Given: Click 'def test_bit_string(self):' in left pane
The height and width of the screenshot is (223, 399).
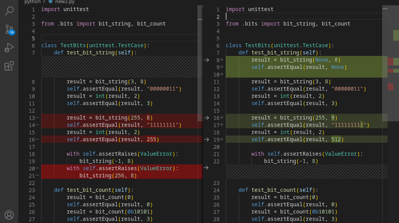Looking at the screenshot, I should [95, 53].
